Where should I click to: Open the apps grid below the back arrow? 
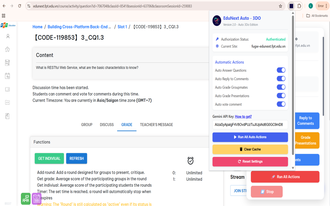point(3,16)
